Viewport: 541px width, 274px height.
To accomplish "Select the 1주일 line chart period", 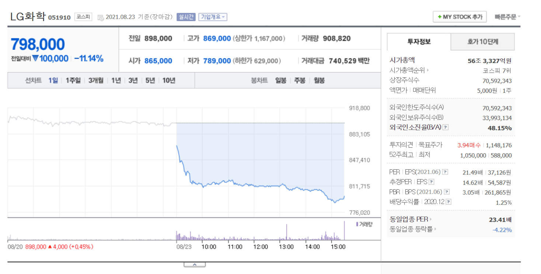I will coord(73,80).
